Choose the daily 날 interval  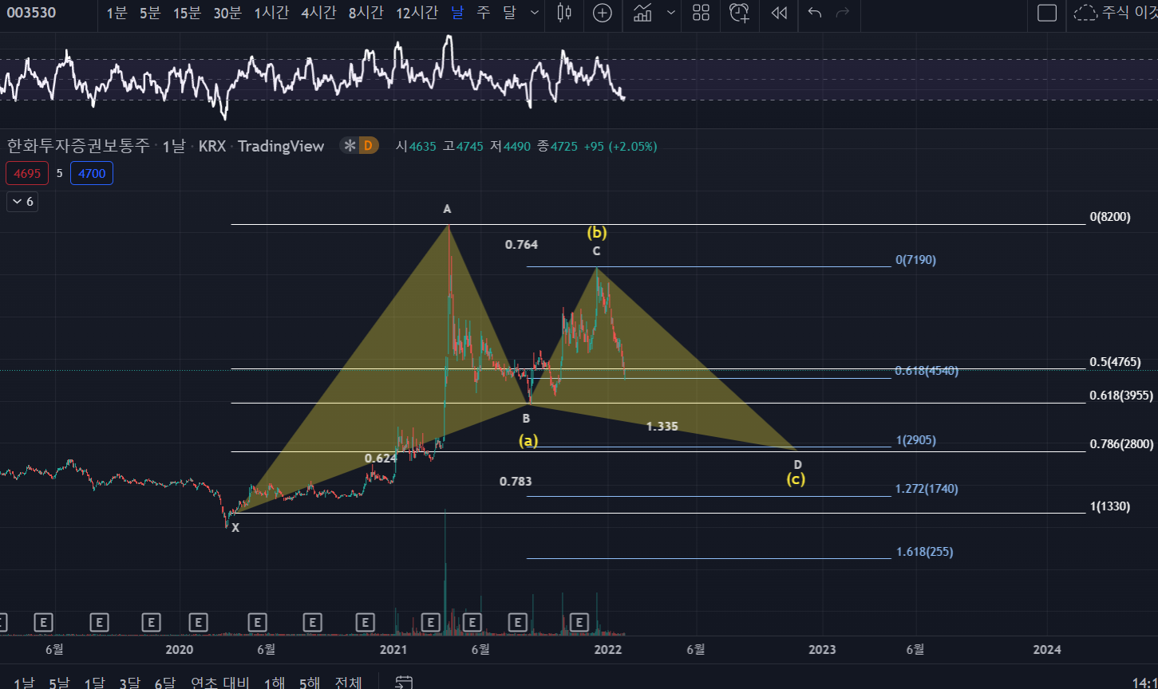[x=456, y=13]
